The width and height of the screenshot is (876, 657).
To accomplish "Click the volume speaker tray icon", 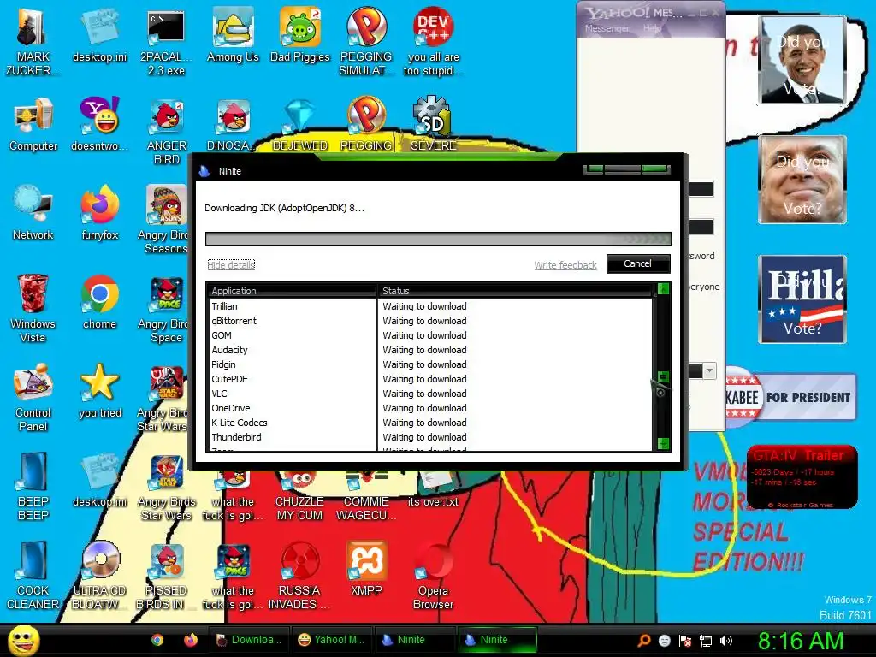I will tap(725, 641).
